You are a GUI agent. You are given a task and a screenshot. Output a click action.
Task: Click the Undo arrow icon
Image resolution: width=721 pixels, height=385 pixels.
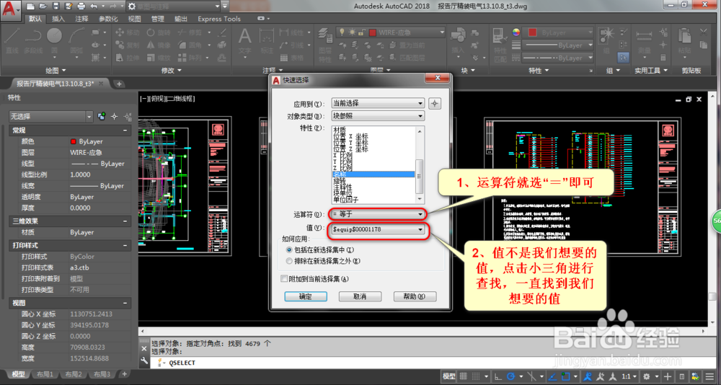pyautogui.click(x=94, y=6)
